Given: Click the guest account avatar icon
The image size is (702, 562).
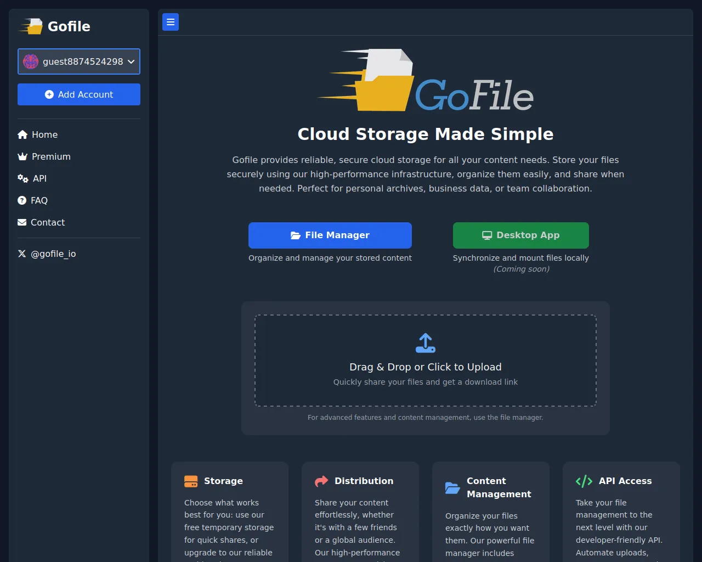Looking at the screenshot, I should coord(31,61).
